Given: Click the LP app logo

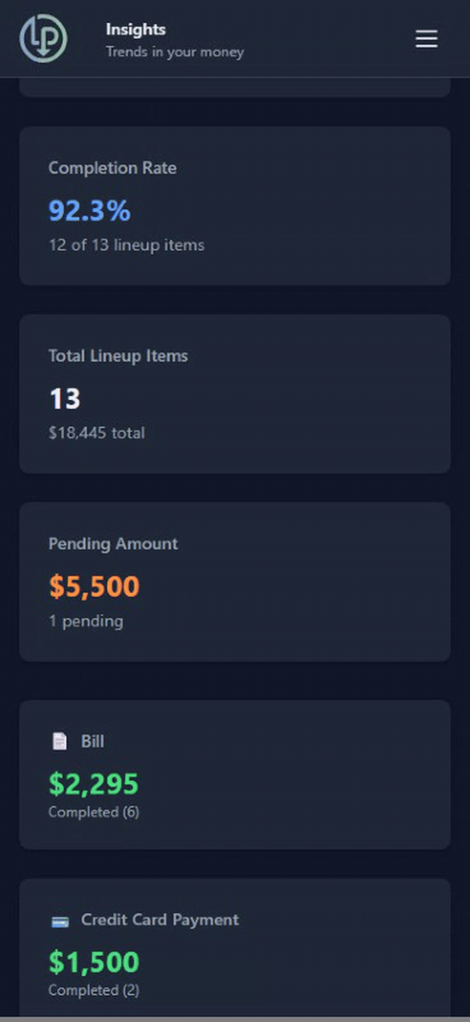Looking at the screenshot, I should pos(43,39).
